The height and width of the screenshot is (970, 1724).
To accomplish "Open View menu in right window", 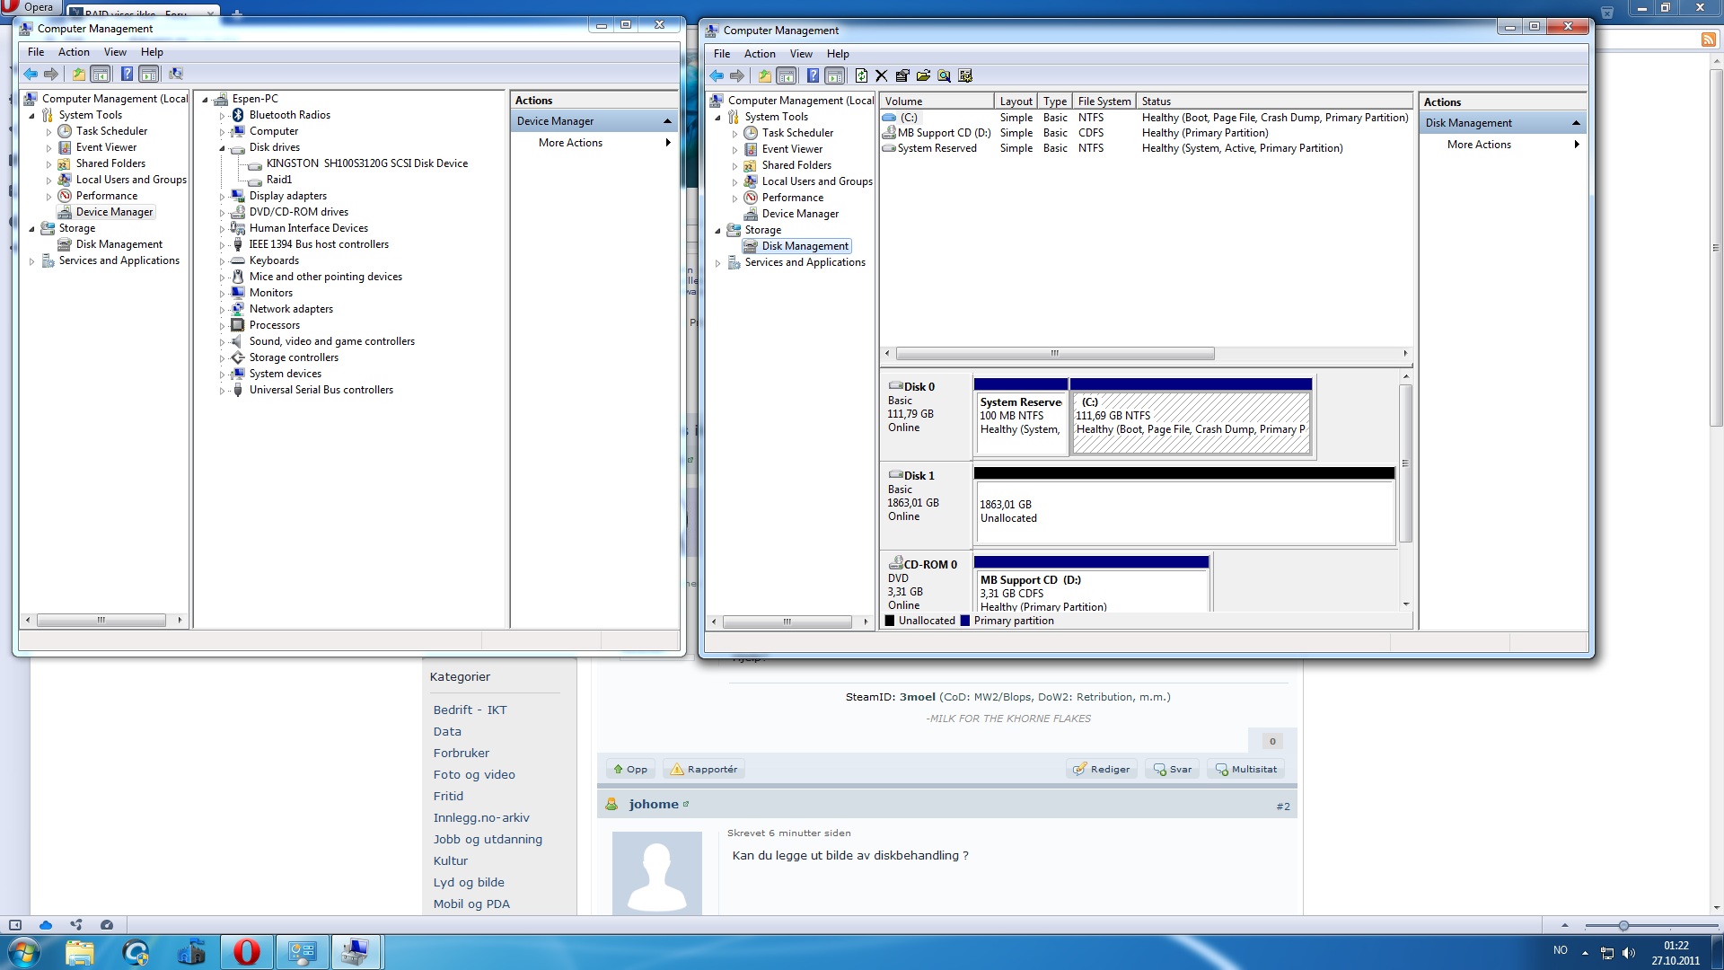I will [801, 54].
